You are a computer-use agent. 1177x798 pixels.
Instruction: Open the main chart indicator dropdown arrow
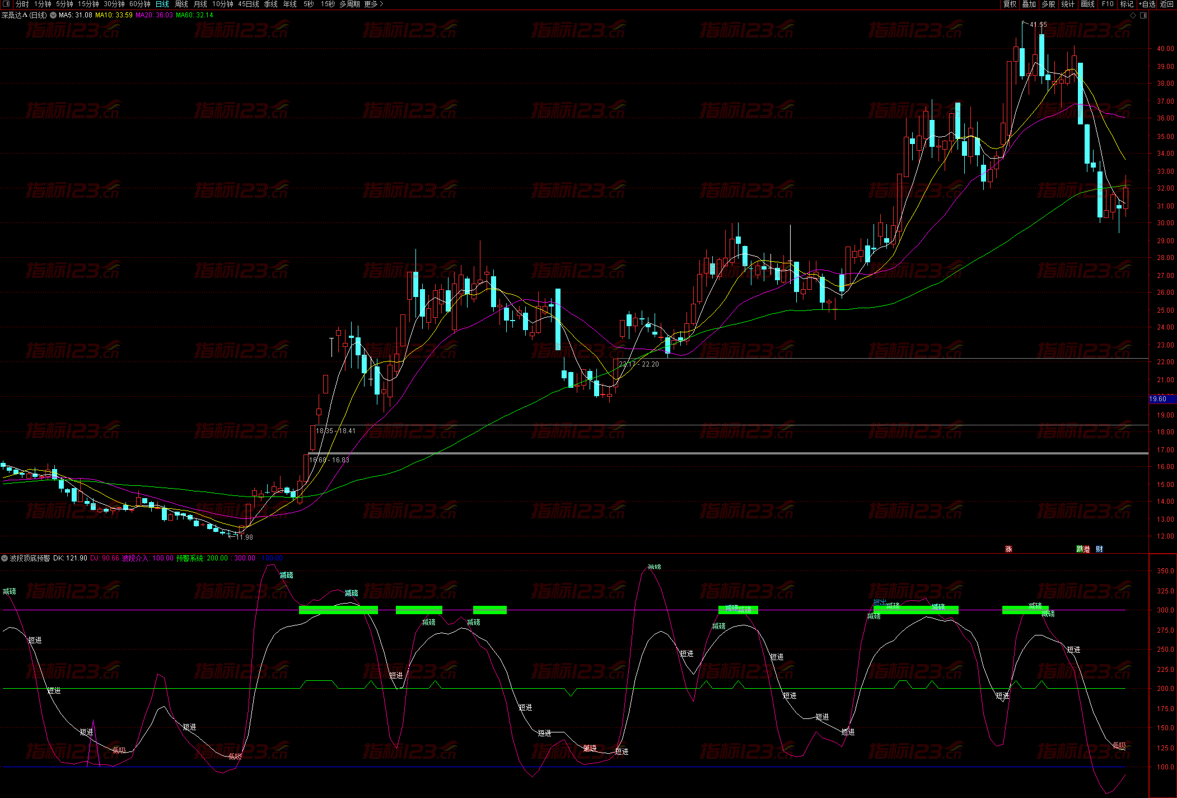click(x=53, y=15)
